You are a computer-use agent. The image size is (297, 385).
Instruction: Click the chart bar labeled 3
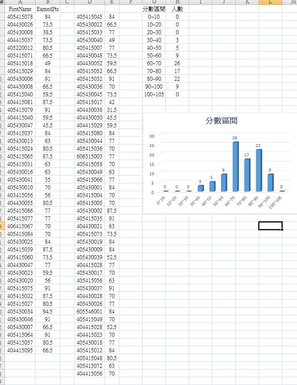coord(200,188)
